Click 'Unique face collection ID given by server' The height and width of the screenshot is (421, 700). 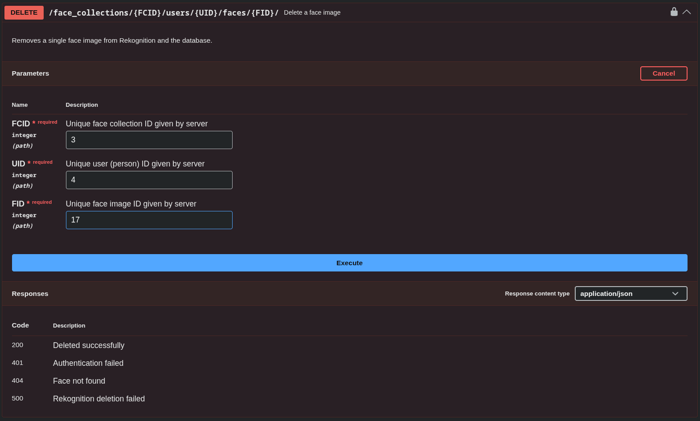[137, 124]
